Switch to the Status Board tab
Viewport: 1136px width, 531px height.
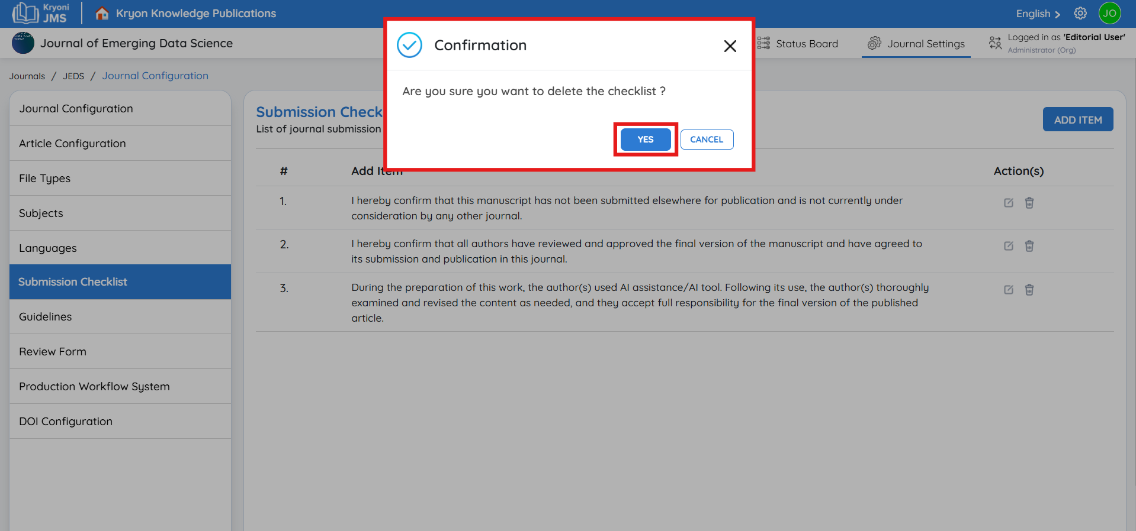coord(798,44)
